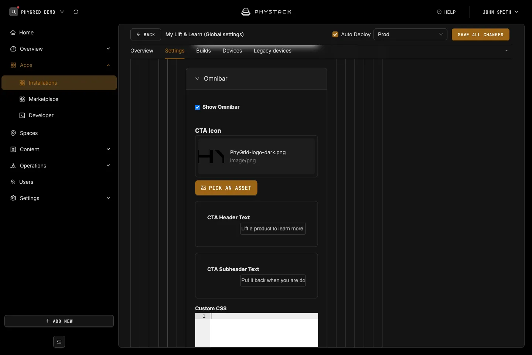Open Help from the top bar

446,12
